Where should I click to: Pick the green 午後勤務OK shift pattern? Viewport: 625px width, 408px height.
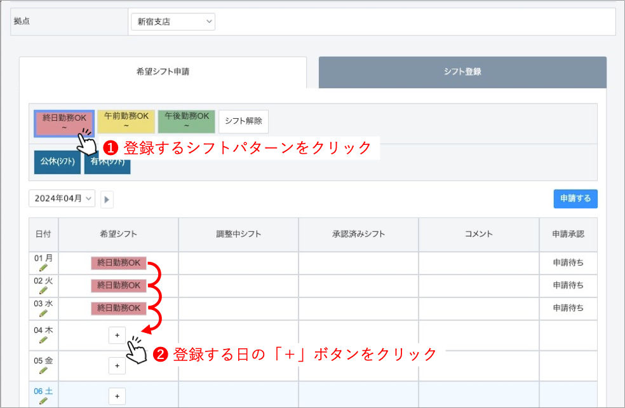coord(186,121)
